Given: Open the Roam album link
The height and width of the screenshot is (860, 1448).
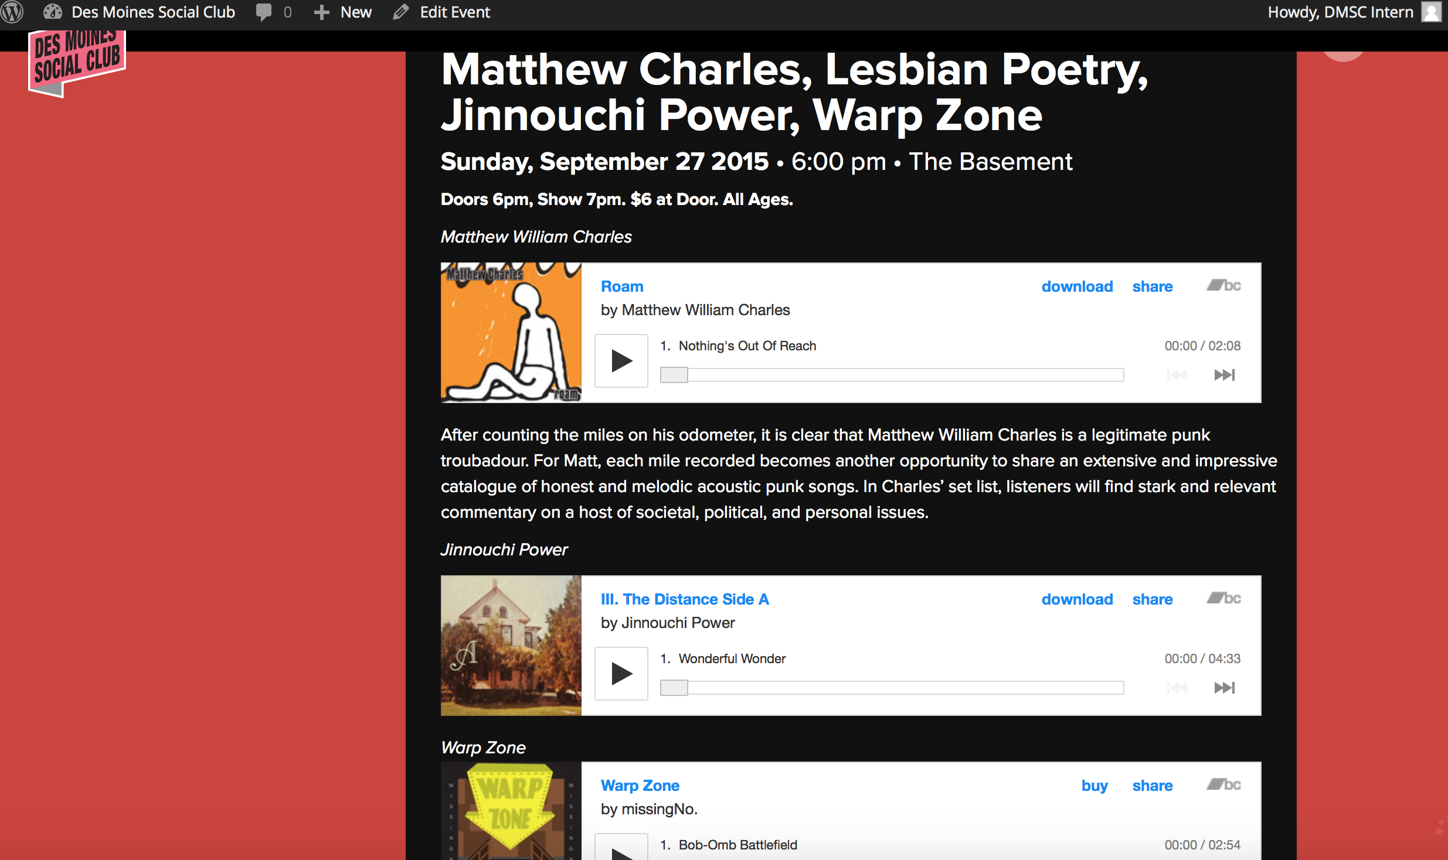Looking at the screenshot, I should pos(622,286).
